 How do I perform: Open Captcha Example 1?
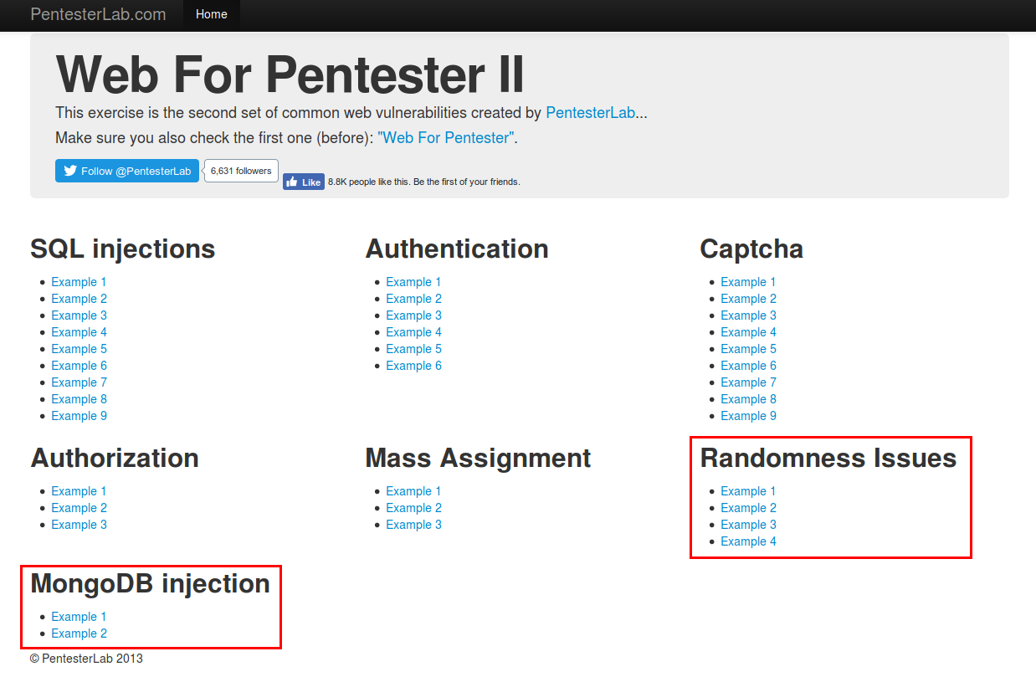tap(748, 281)
